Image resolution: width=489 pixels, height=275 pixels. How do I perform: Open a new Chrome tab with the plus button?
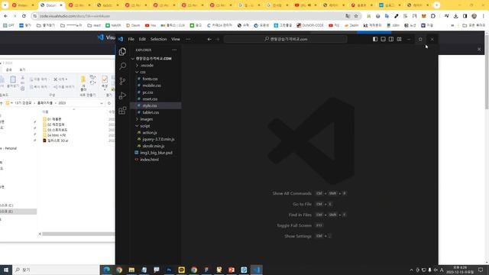[436, 5]
